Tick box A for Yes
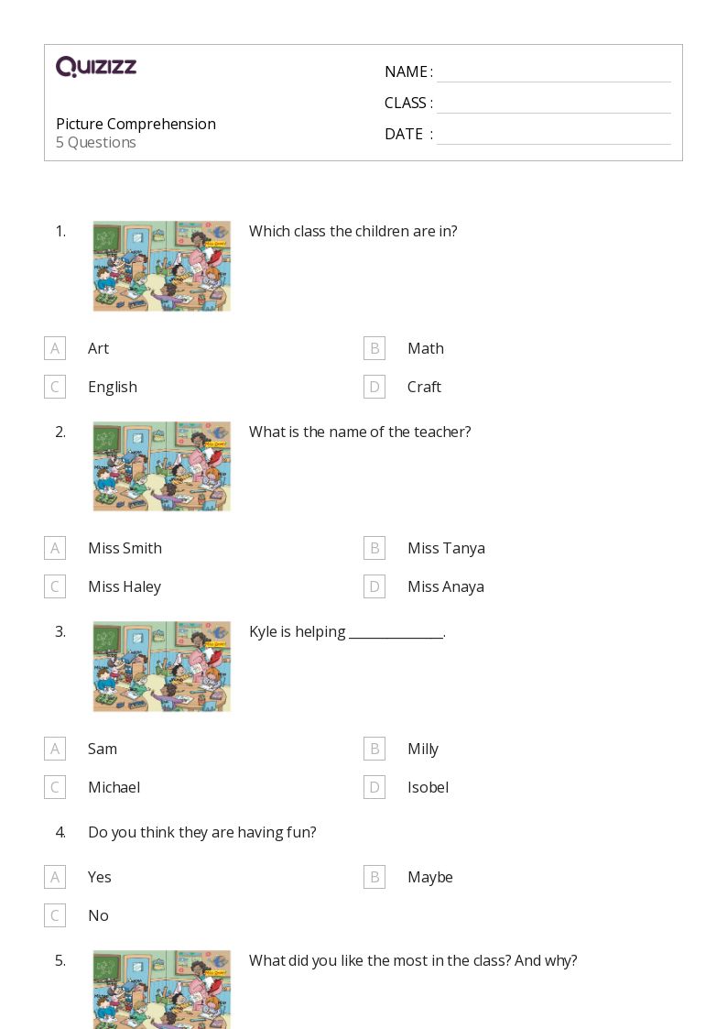 pos(55,877)
